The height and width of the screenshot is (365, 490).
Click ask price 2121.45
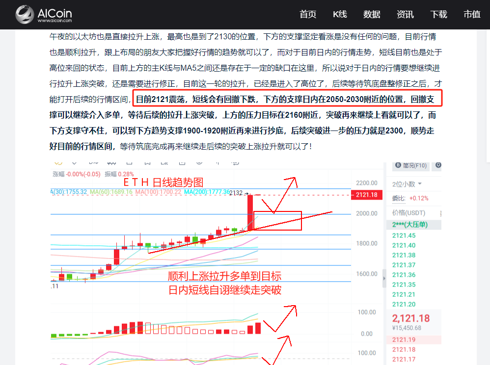(404, 235)
